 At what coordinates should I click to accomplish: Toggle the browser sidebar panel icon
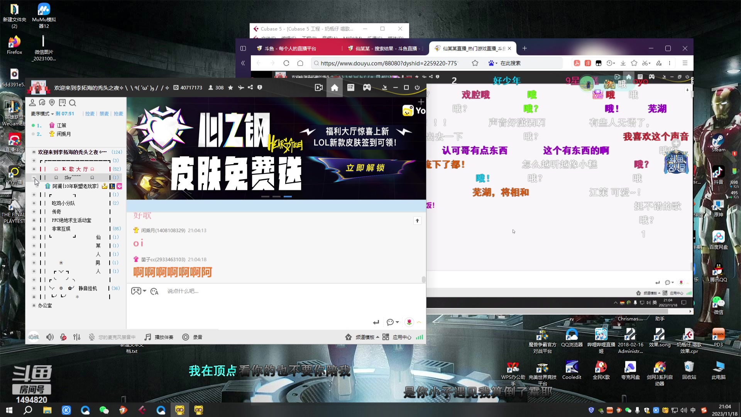tap(243, 48)
